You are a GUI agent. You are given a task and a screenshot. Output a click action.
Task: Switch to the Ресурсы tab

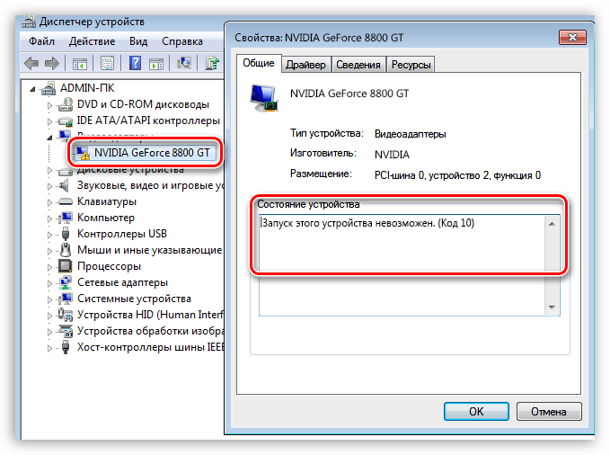(411, 65)
